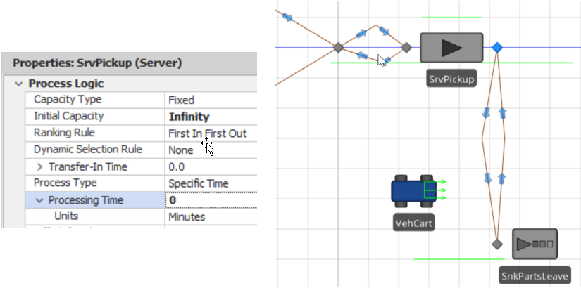Select the SnkPartsLeave label under the sink
581x288 pixels.
pos(535,276)
